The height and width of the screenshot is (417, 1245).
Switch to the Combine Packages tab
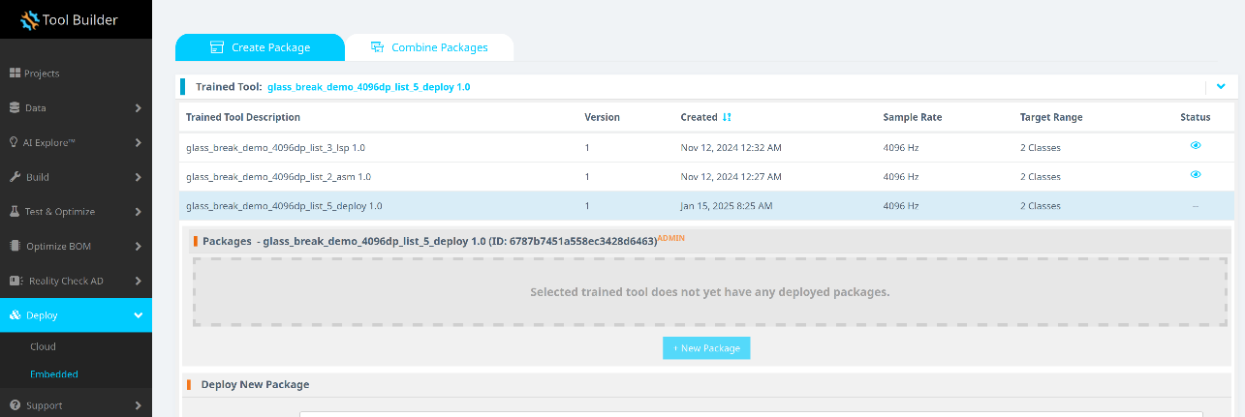coord(429,47)
